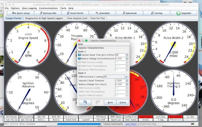Open the Different bank 2 setting dropdown
The width and height of the screenshot is (202, 127).
(x=116, y=77)
